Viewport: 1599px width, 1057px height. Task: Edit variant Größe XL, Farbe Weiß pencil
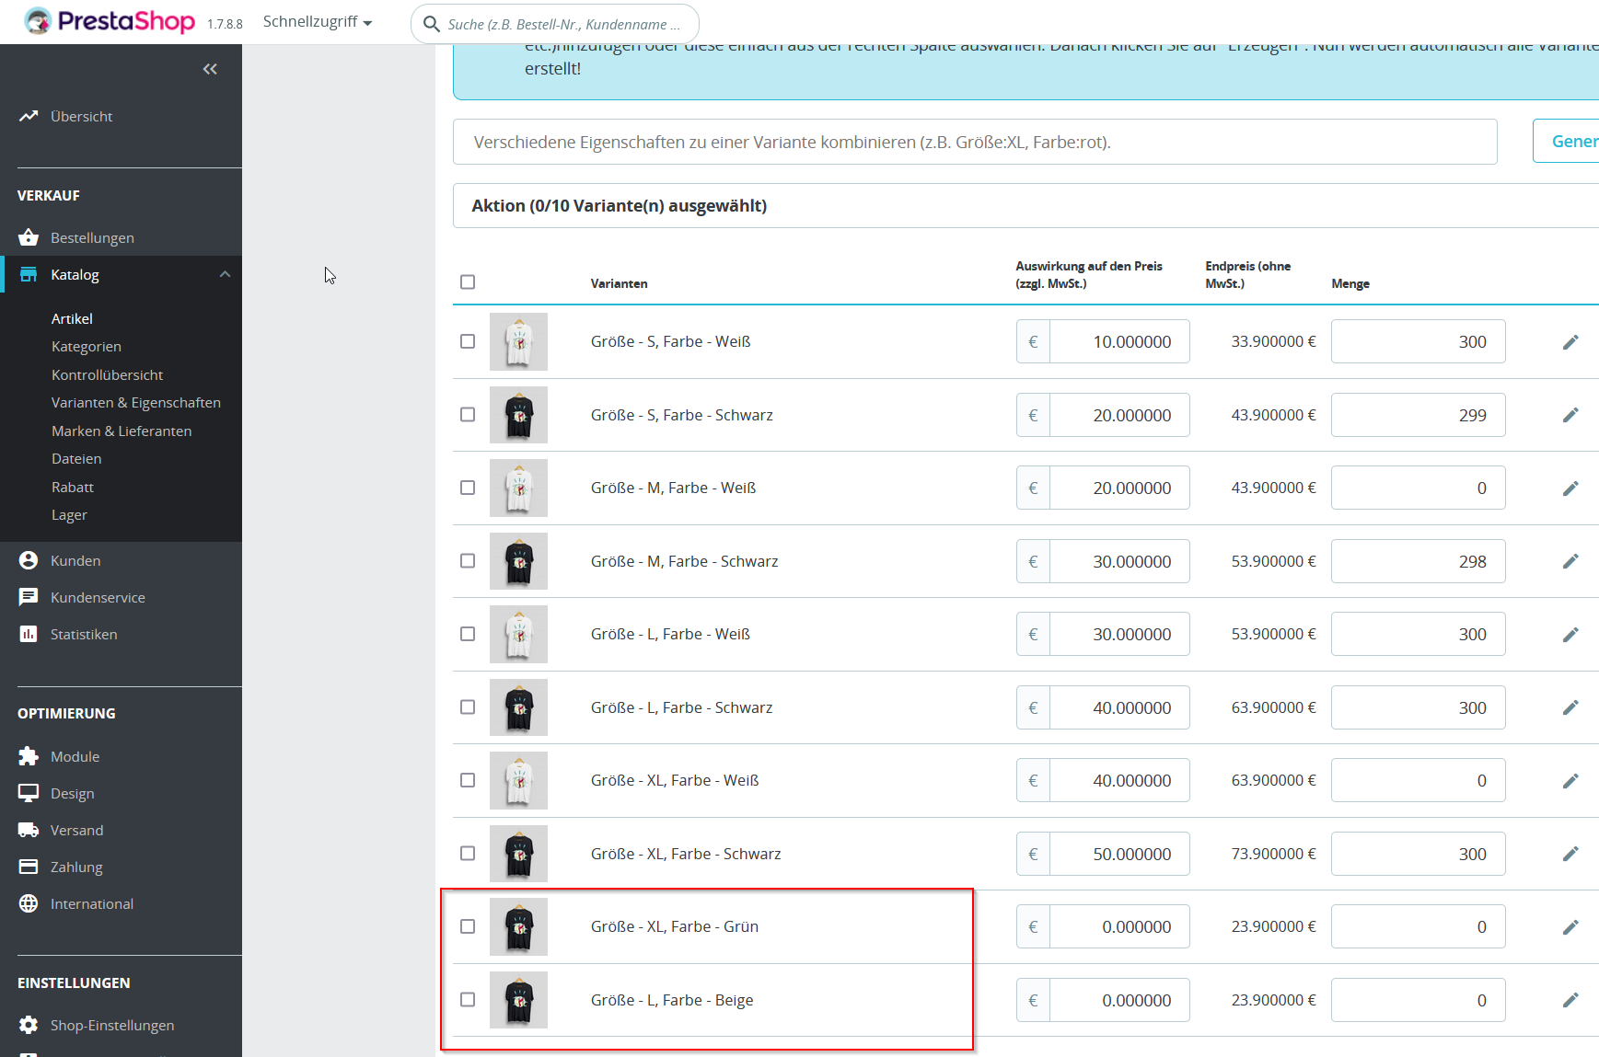[x=1570, y=781]
